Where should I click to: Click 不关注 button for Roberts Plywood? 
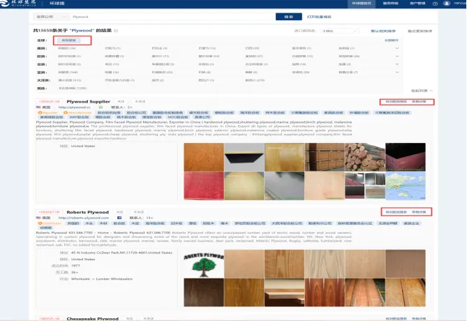tap(138, 212)
